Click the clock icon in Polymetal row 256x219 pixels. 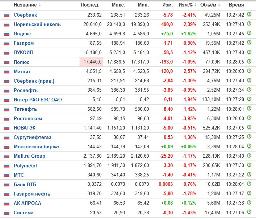click(x=249, y=165)
